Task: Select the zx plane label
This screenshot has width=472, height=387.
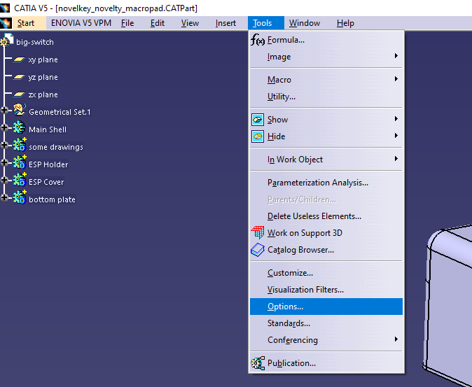Action: (43, 94)
